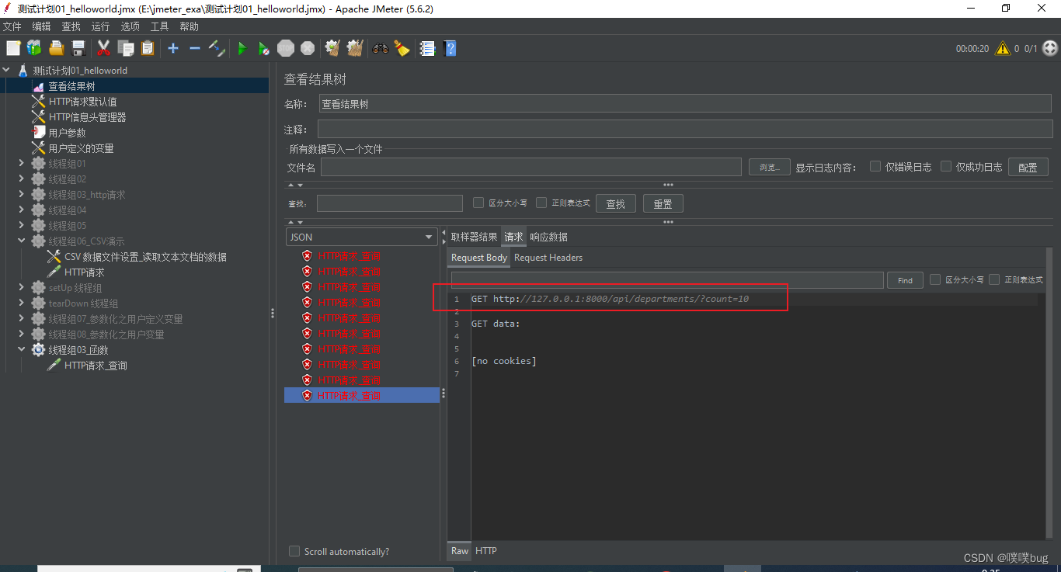The image size is (1061, 572).
Task: Open Help with the question mark icon
Action: [450, 48]
